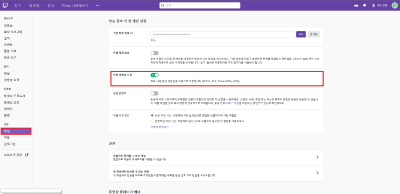Screen dimensions: 400x194
Task: Open 채널 under the 분석 heading
Action: coord(7,74)
